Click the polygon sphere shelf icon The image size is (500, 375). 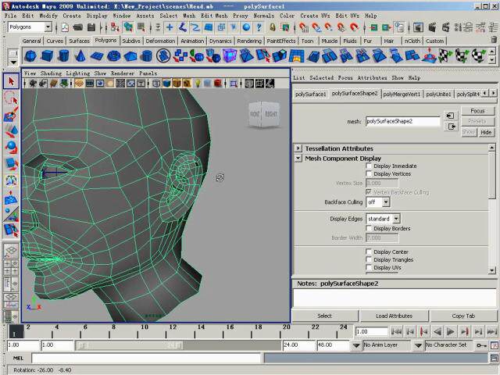(x=30, y=55)
